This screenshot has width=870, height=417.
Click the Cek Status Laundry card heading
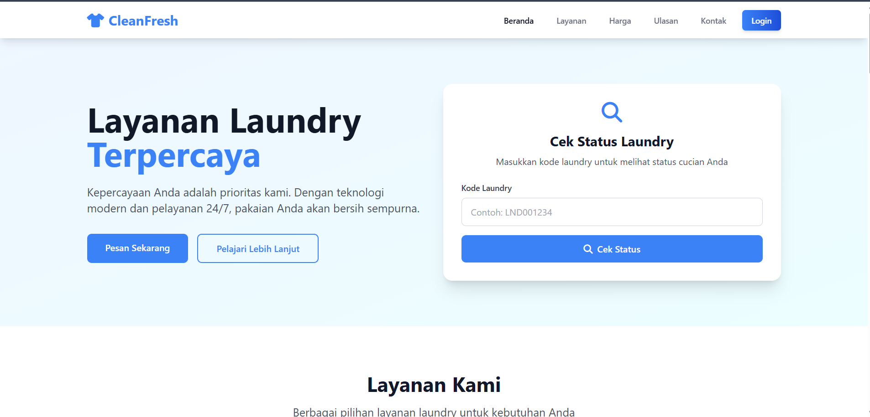612,141
